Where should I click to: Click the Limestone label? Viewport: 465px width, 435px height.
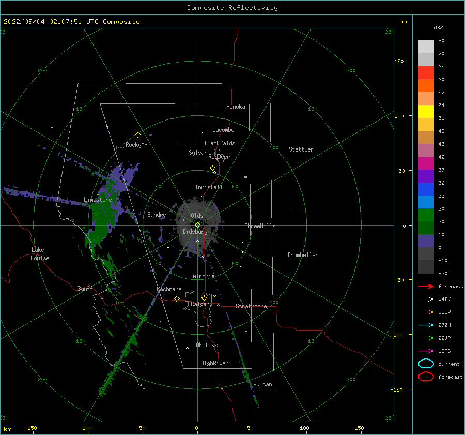[98, 200]
